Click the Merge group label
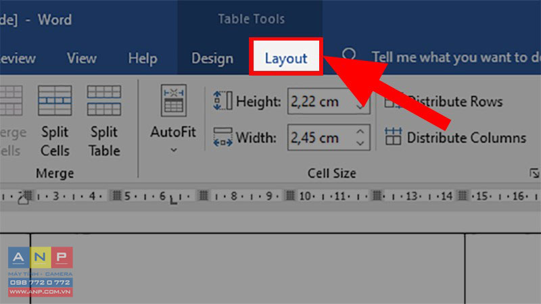 tap(55, 173)
